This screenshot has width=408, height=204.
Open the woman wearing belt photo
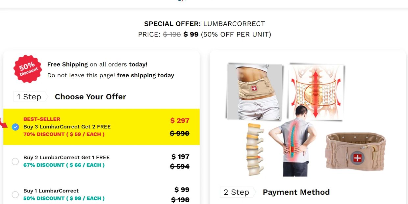click(x=255, y=91)
